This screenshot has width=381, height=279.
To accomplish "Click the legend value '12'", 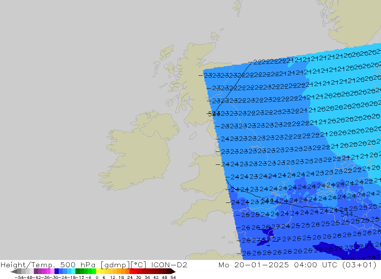I will pos(112,277).
